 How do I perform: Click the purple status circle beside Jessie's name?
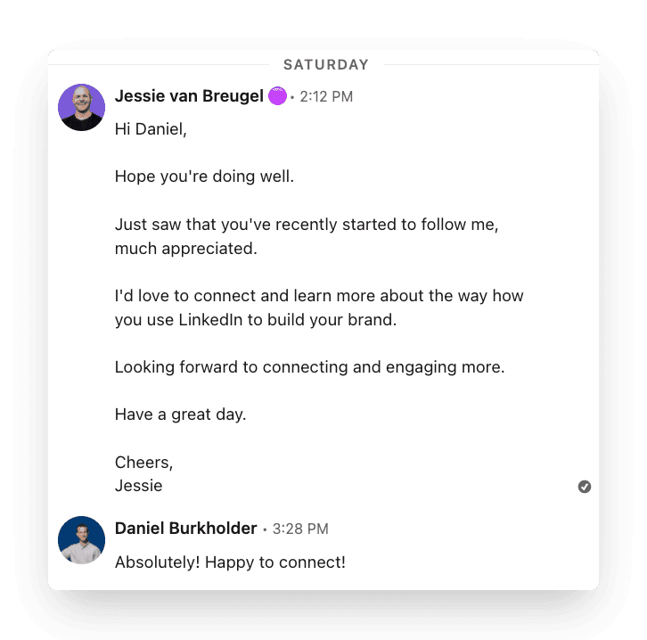[277, 96]
